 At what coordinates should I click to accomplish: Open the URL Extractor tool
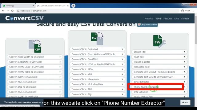pos(159,92)
